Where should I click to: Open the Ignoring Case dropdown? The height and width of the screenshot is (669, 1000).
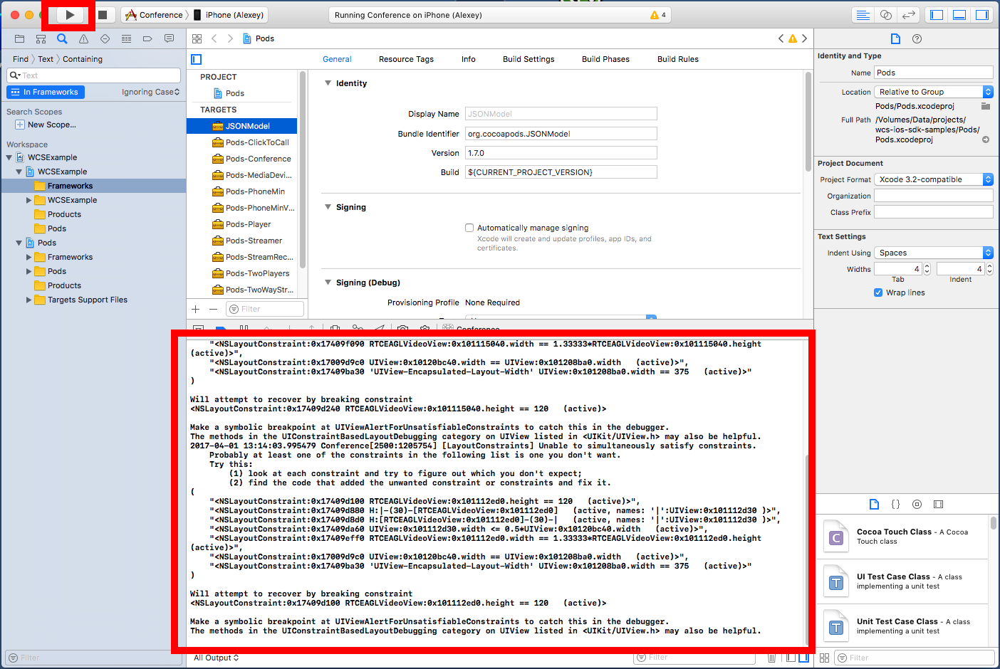[x=150, y=92]
